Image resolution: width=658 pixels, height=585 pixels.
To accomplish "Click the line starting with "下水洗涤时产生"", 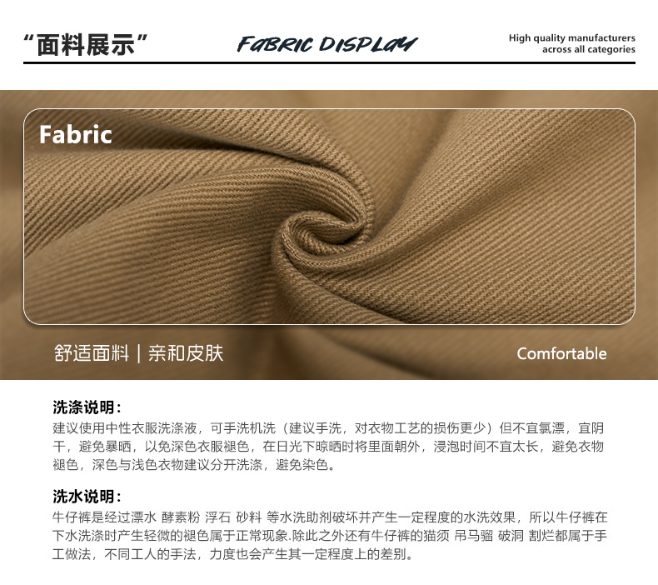I will pos(330,536).
